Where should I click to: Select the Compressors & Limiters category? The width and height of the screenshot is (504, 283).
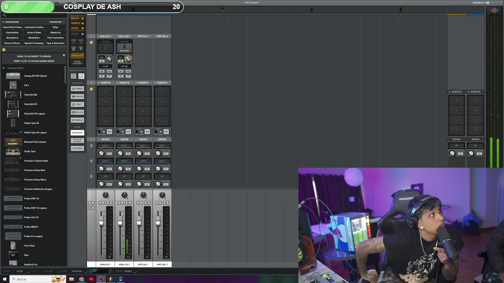click(x=34, y=27)
